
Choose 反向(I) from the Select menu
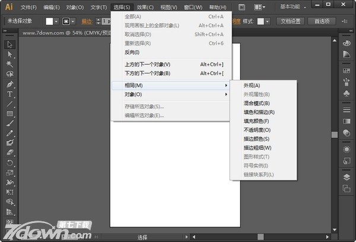pyautogui.click(x=132, y=53)
